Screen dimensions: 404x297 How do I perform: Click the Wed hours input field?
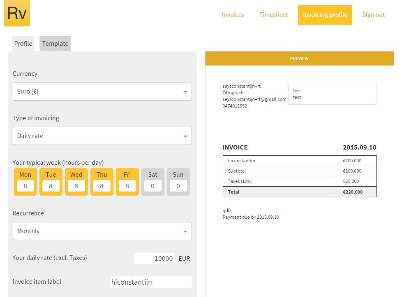76,186
